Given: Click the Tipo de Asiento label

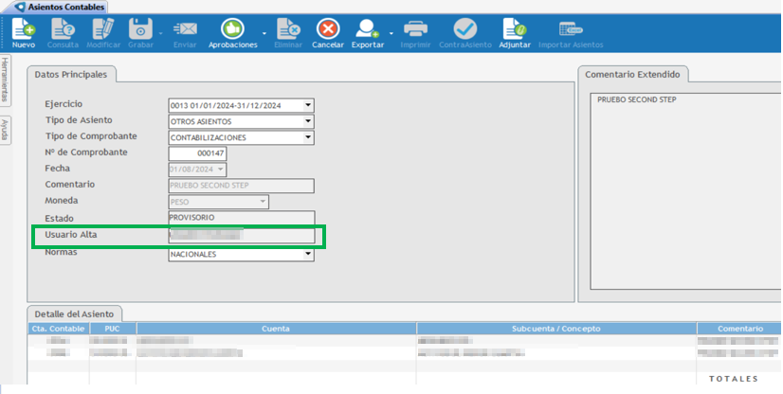Looking at the screenshot, I should click(79, 120).
